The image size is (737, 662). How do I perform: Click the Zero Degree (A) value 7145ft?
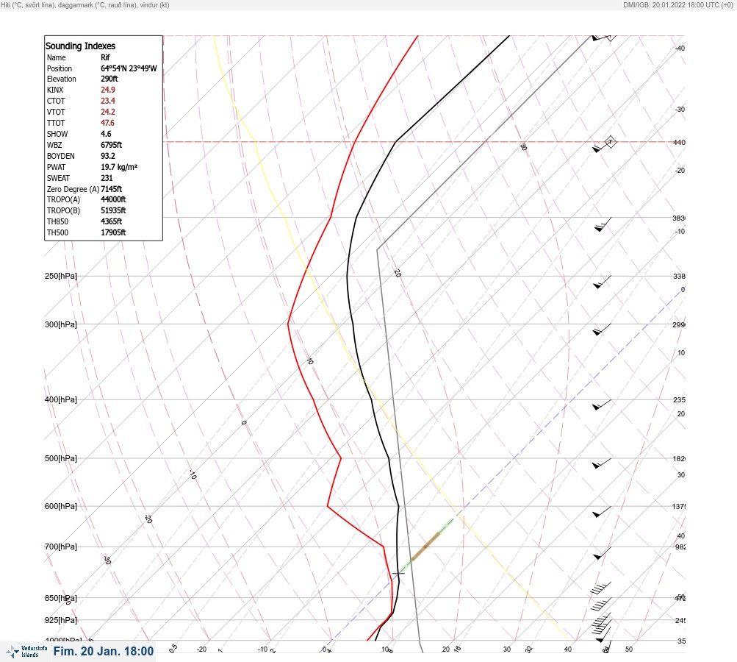pos(112,189)
